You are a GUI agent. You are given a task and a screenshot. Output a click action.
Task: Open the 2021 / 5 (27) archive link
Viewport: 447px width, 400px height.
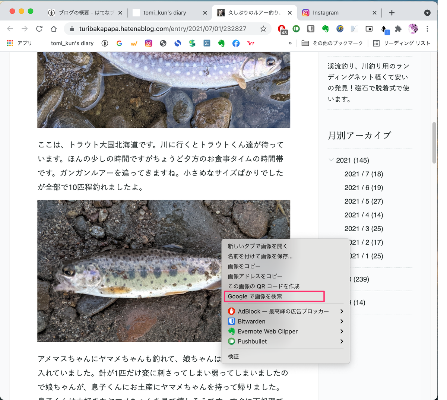coord(364,201)
